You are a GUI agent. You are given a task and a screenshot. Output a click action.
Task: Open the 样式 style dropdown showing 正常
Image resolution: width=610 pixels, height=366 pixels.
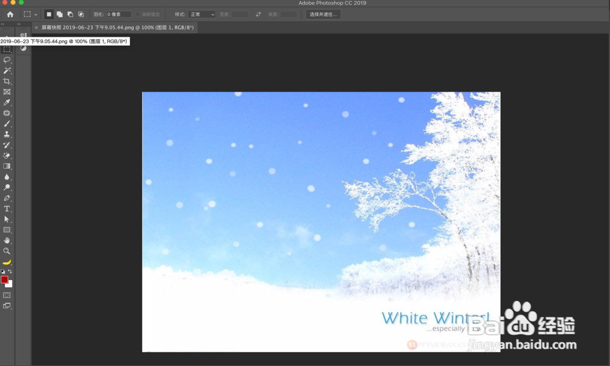click(202, 15)
